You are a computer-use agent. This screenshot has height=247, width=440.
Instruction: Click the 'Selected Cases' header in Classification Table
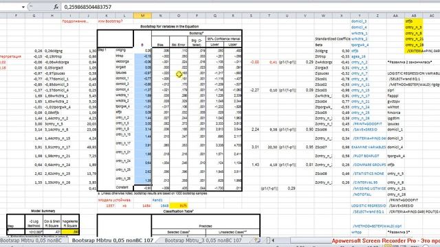178,232
